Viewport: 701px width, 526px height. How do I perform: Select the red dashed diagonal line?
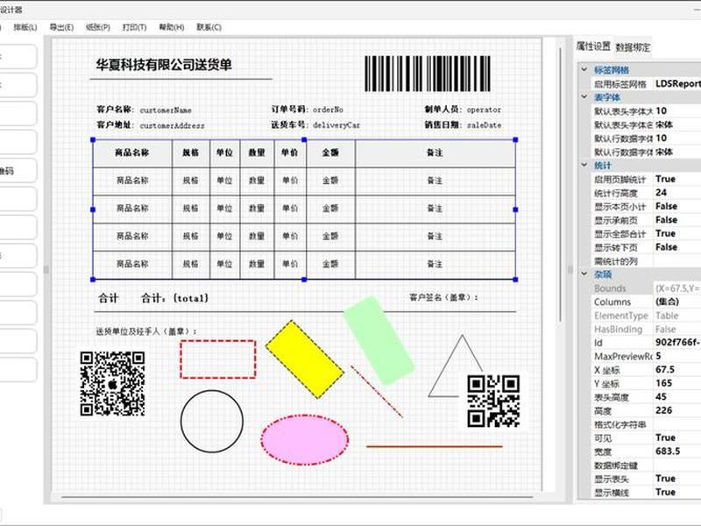pyautogui.click(x=377, y=391)
